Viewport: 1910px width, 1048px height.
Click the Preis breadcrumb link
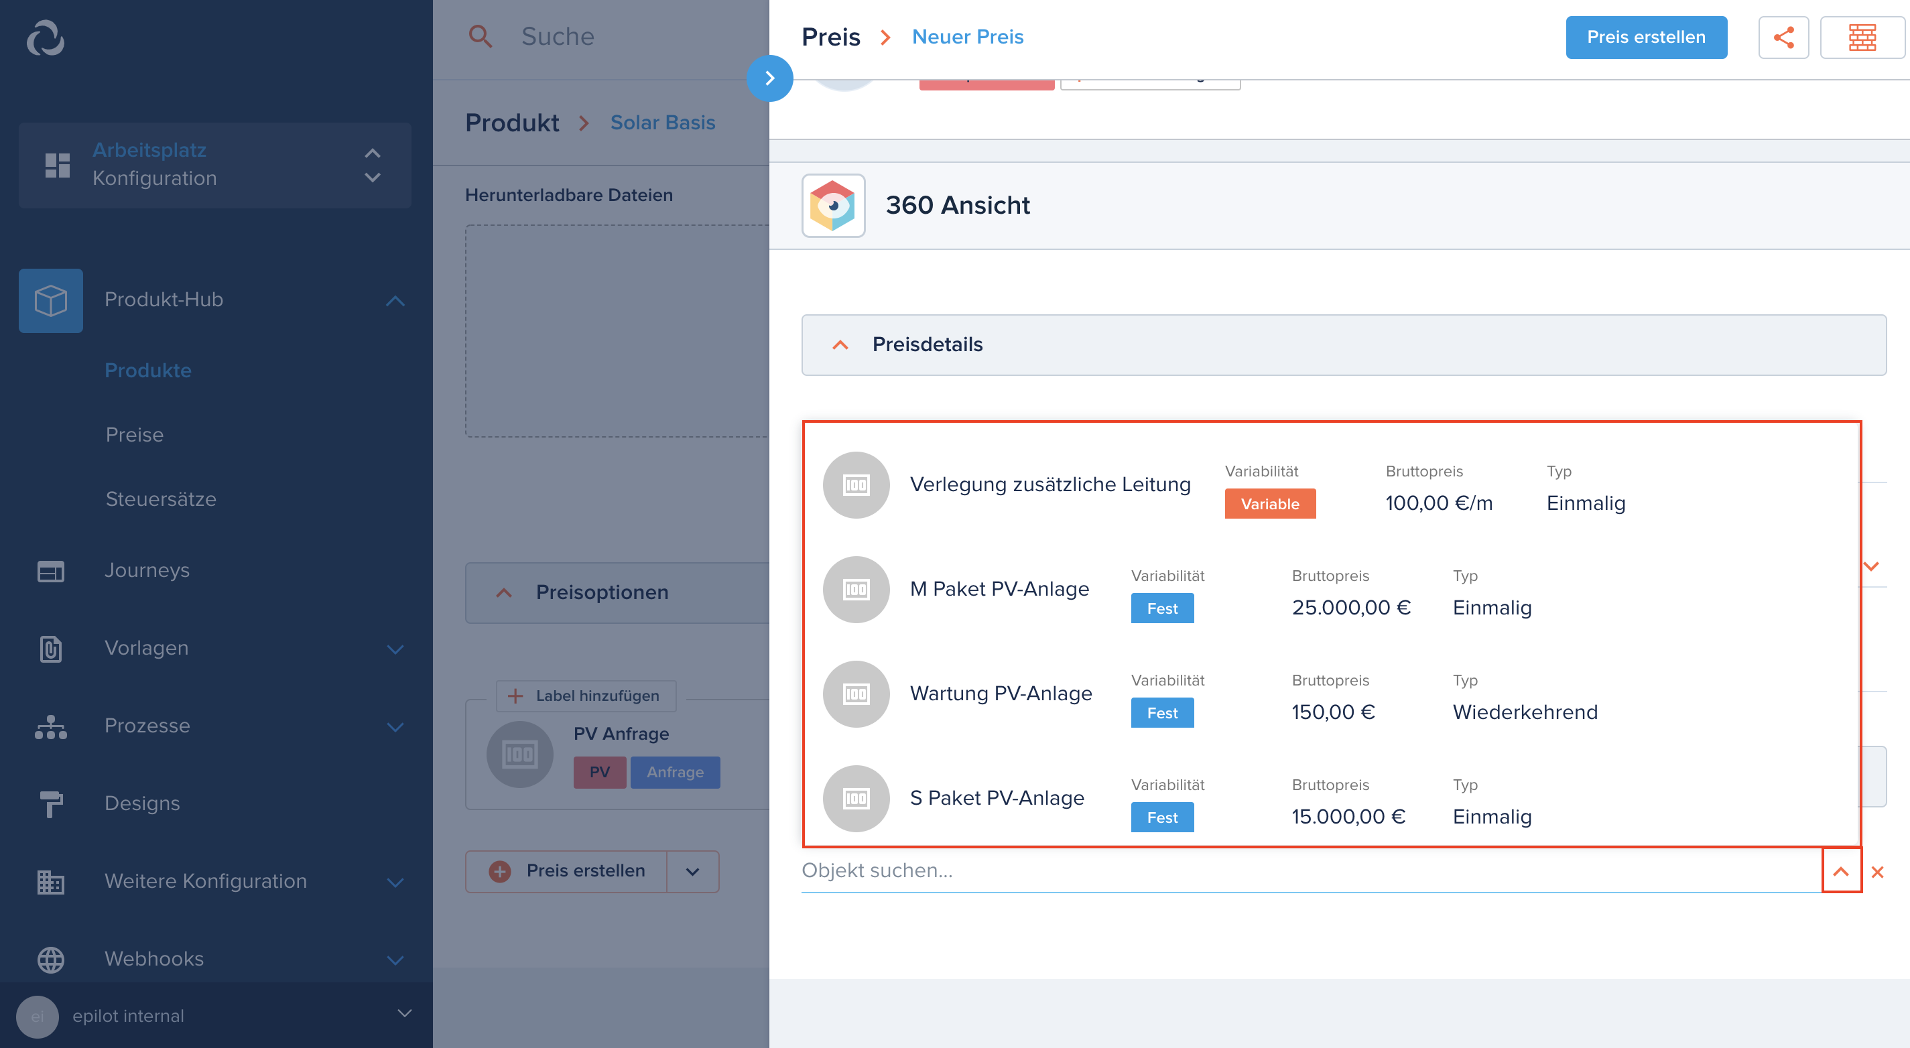coord(831,37)
